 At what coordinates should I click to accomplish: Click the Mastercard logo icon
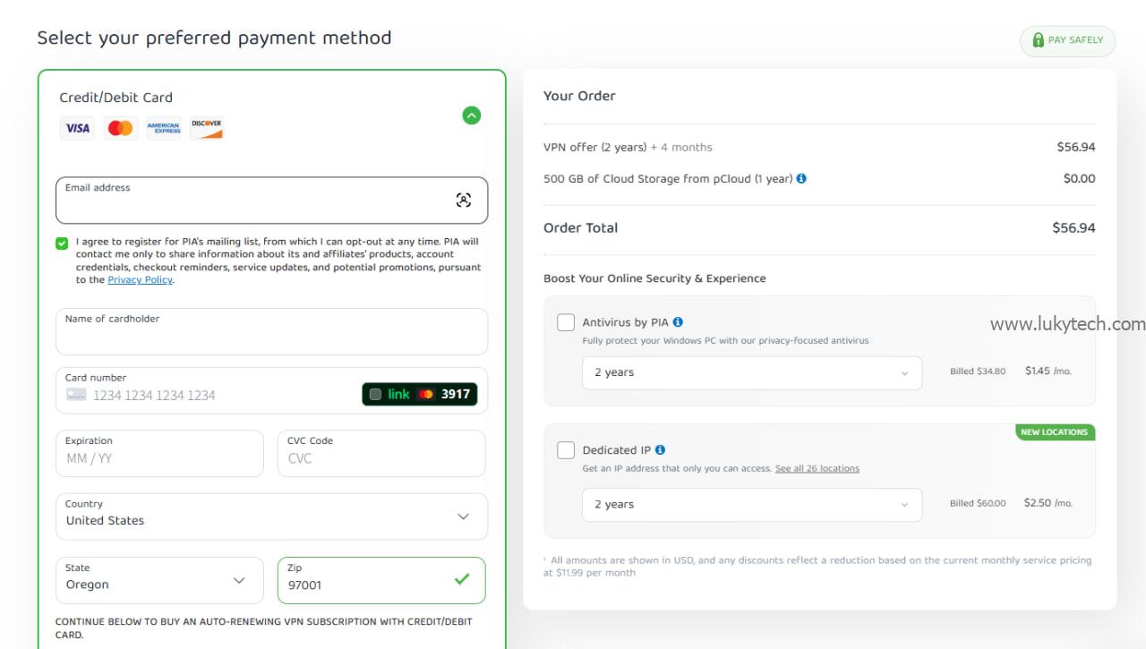coord(120,128)
